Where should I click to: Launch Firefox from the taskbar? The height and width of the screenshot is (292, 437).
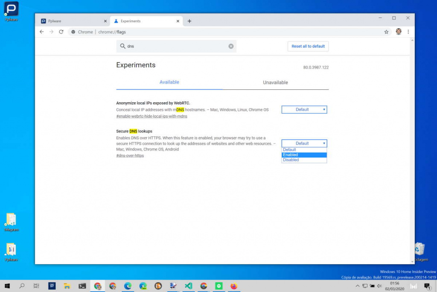click(x=234, y=286)
